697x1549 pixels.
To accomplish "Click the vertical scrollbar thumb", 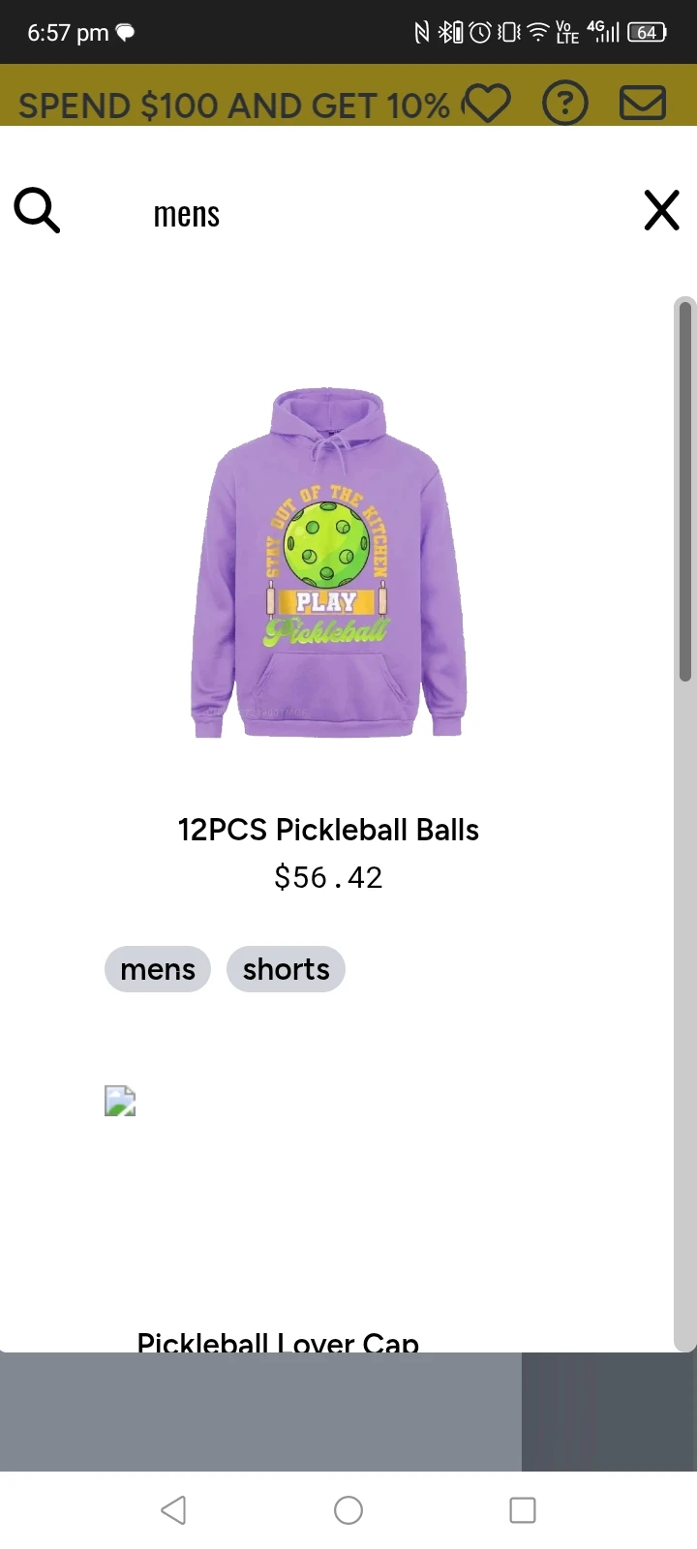I will 685,491.
